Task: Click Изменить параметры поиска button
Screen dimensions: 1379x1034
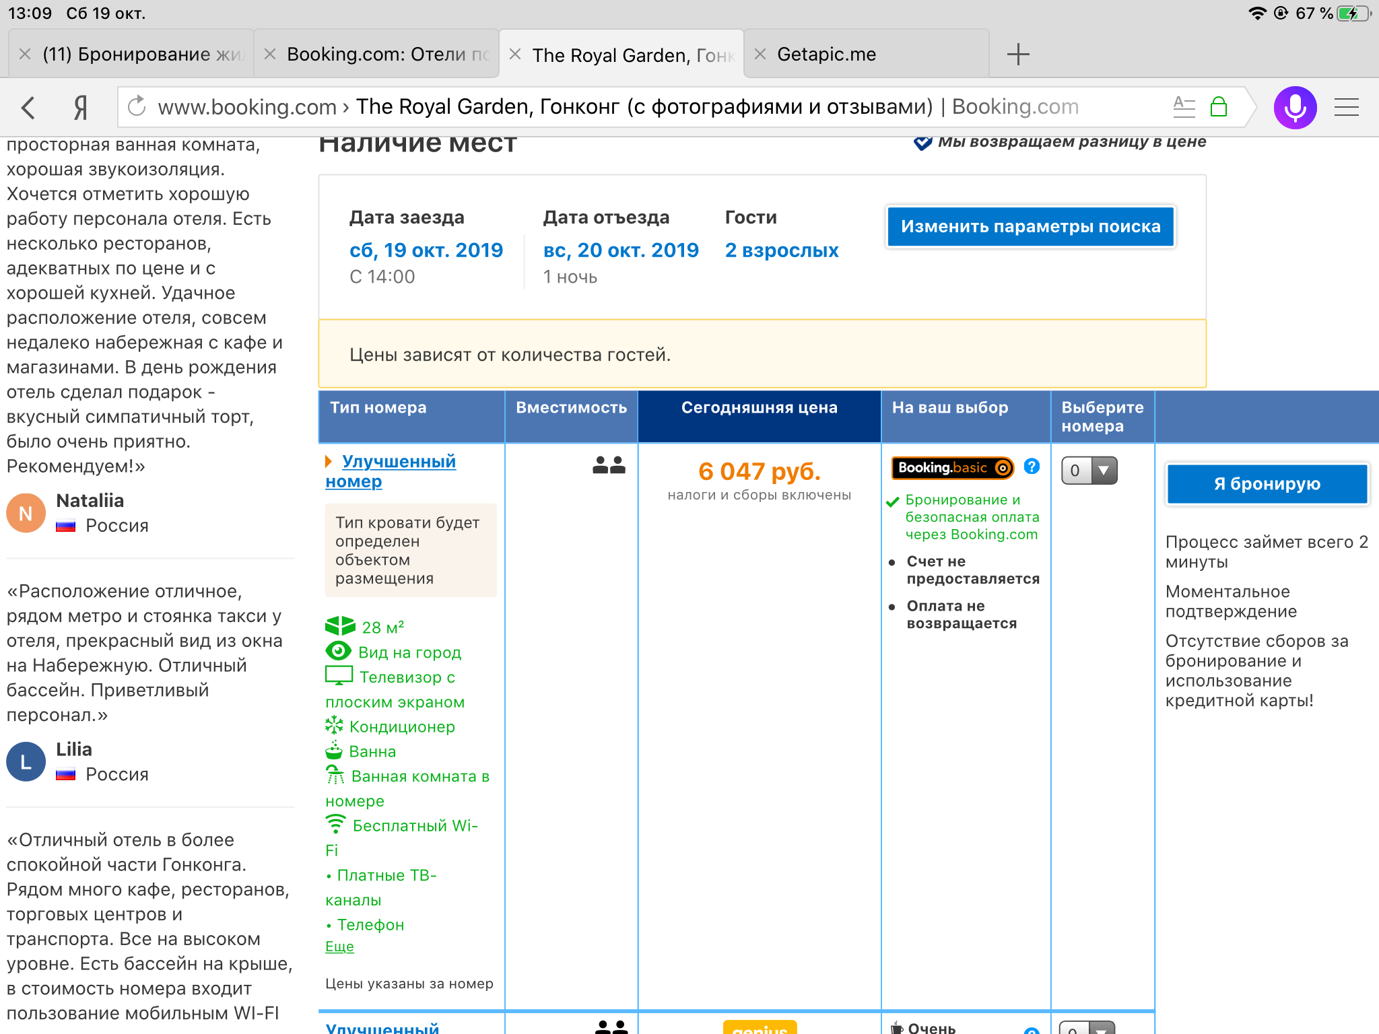Action: pyautogui.click(x=1031, y=227)
